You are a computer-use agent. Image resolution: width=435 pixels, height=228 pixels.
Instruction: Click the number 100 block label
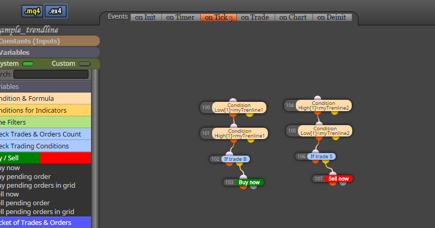(206, 108)
